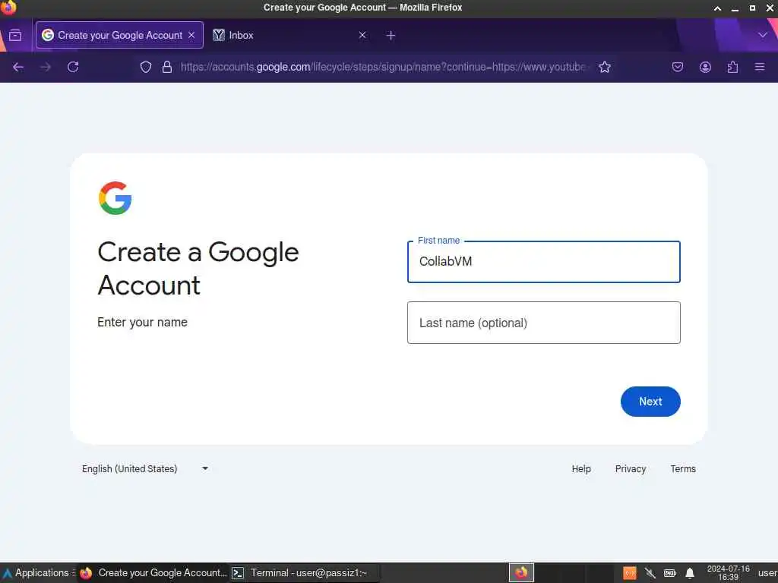Click the forward navigation arrow
778x583 pixels.
point(46,67)
